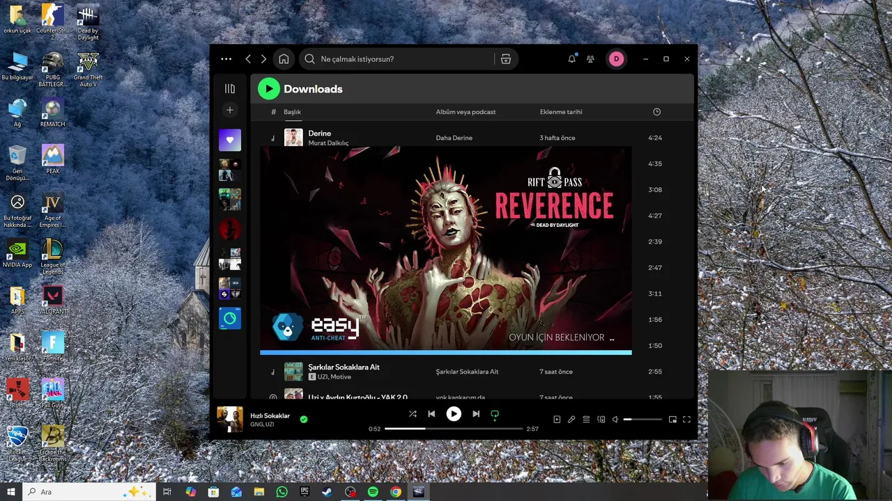The height and width of the screenshot is (501, 892).
Task: Open League of Legends desktop shortcut
Action: [x=52, y=256]
